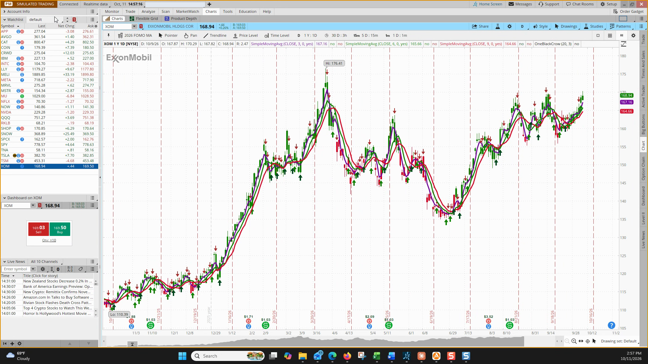Open Live News gadget settings gear

(43, 269)
